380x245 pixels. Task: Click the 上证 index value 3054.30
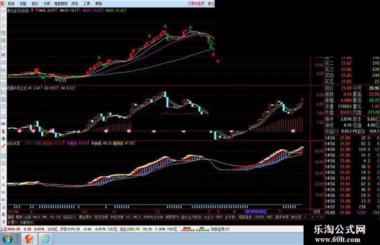point(14,229)
